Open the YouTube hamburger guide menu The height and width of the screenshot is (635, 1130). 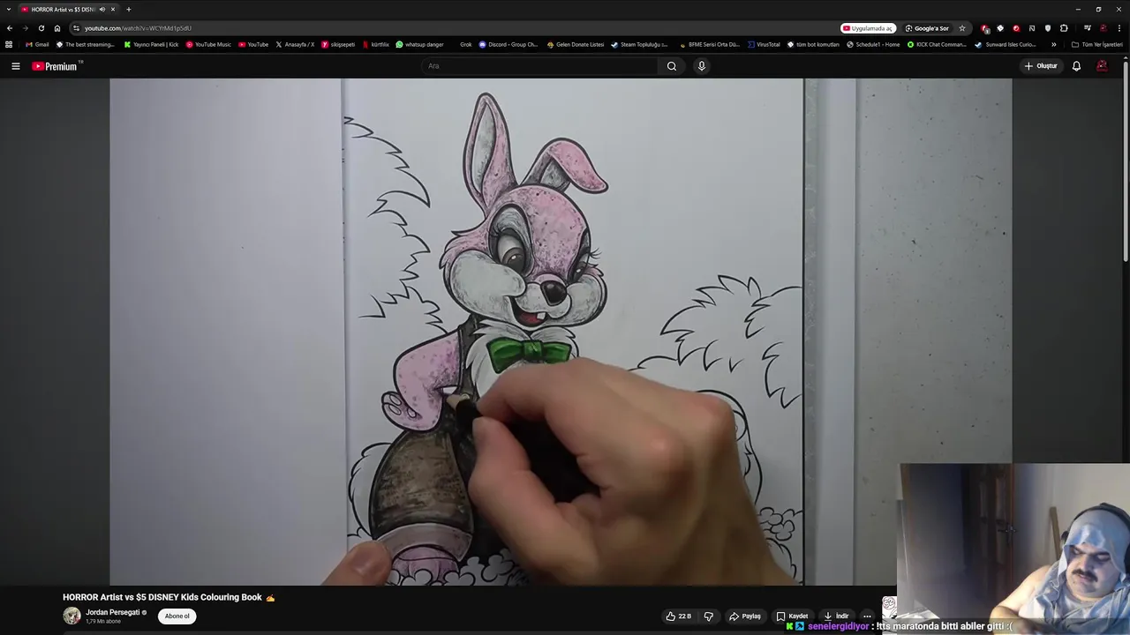15,66
